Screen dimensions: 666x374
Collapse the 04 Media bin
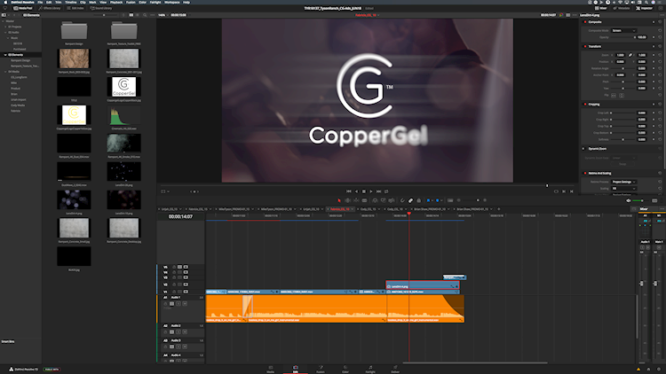pyautogui.click(x=5, y=72)
